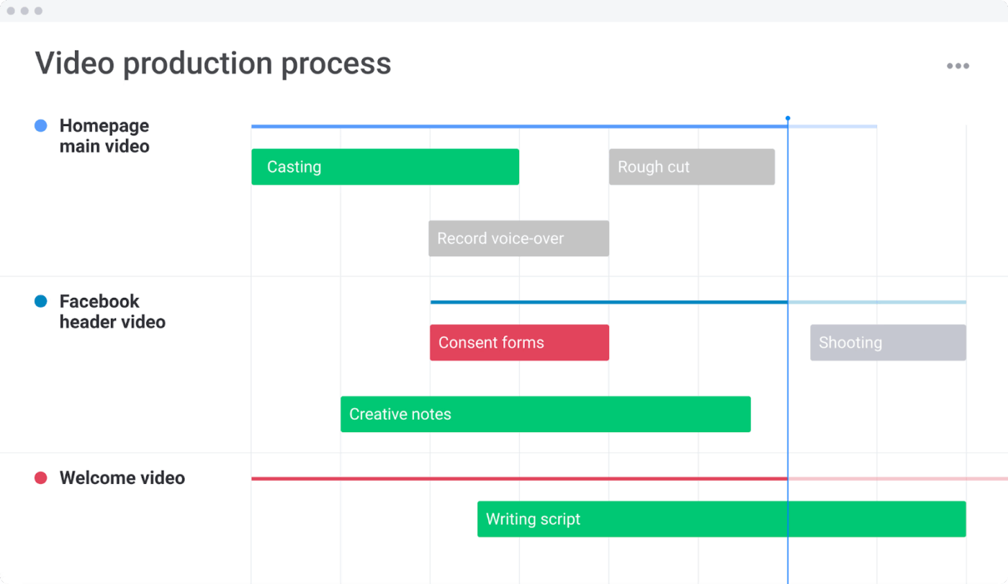Click the Welcome video label
Viewport: 1008px width, 584px height.
click(x=122, y=477)
